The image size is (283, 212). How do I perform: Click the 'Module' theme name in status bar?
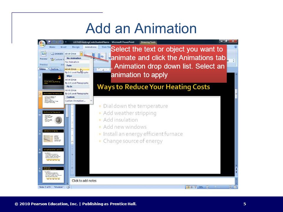tap(59, 187)
